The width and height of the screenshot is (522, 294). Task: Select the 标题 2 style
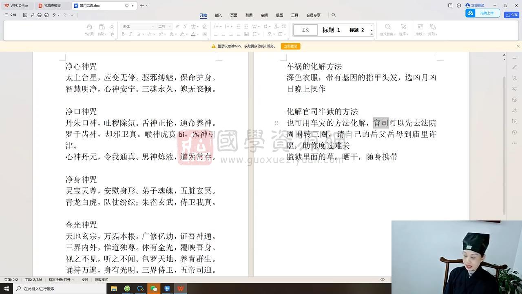coord(356,30)
